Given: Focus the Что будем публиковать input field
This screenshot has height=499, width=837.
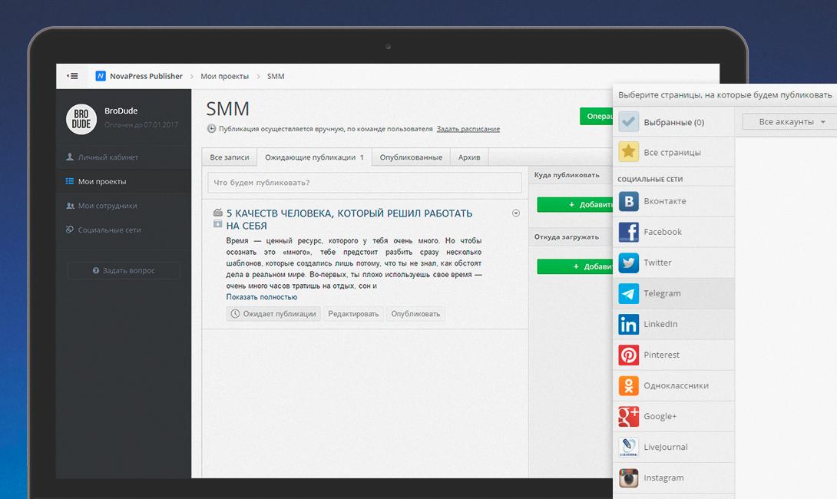Looking at the screenshot, I should coord(365,183).
